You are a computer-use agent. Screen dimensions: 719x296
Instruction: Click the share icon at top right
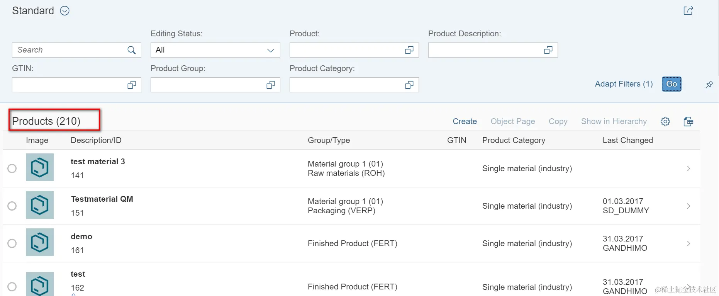click(x=688, y=10)
